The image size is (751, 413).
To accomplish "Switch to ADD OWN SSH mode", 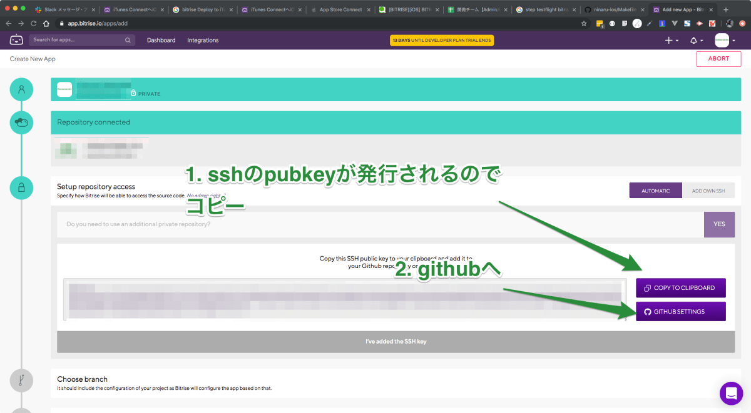I will tap(708, 191).
